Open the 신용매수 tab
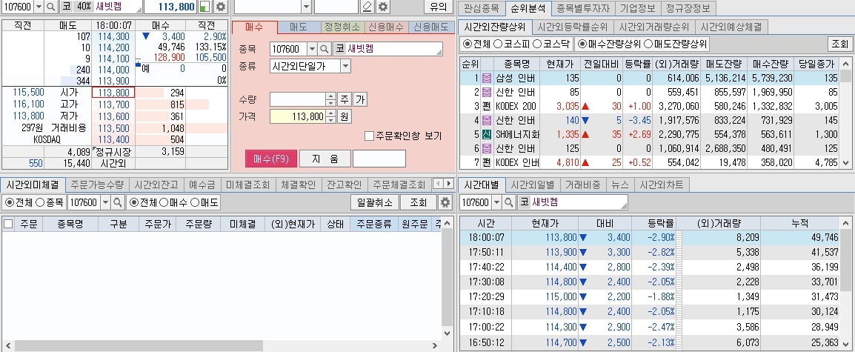This screenshot has height=352, width=855. coord(386,27)
